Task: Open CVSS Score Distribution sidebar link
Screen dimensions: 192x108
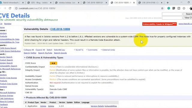Action: [10, 51]
